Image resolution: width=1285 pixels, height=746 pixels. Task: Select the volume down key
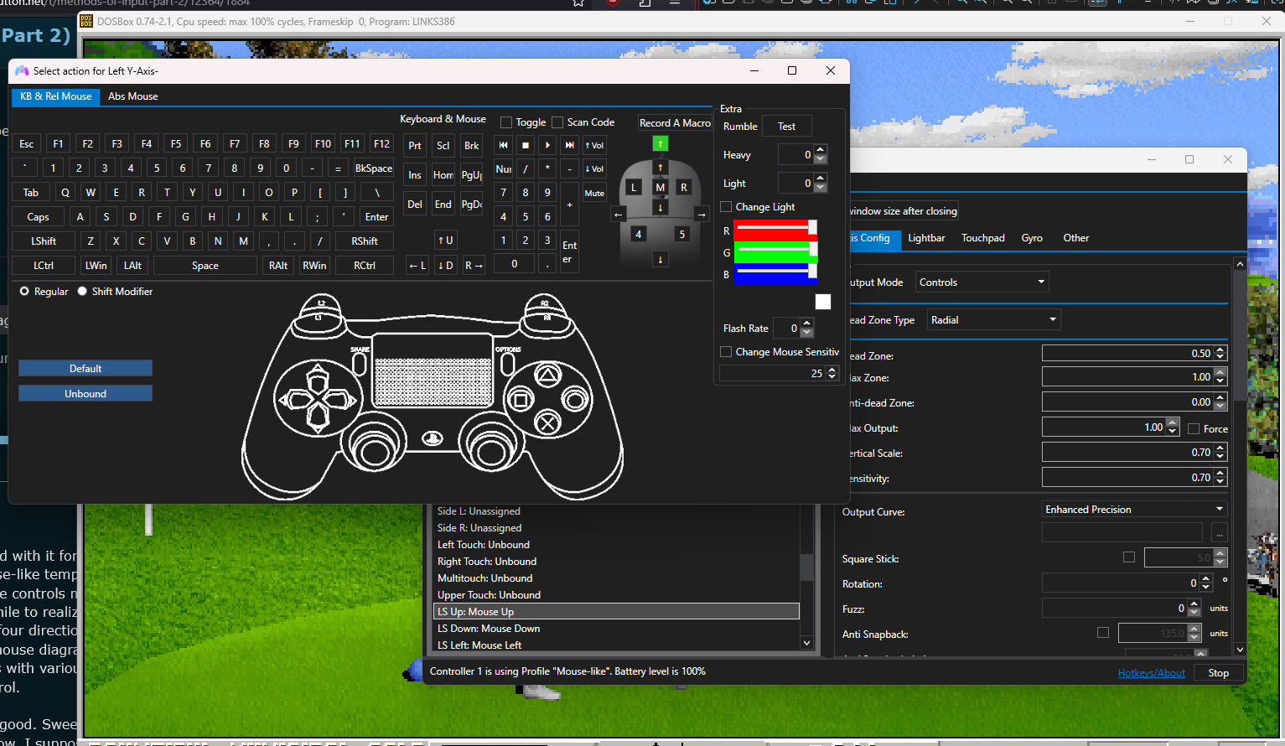coord(594,168)
